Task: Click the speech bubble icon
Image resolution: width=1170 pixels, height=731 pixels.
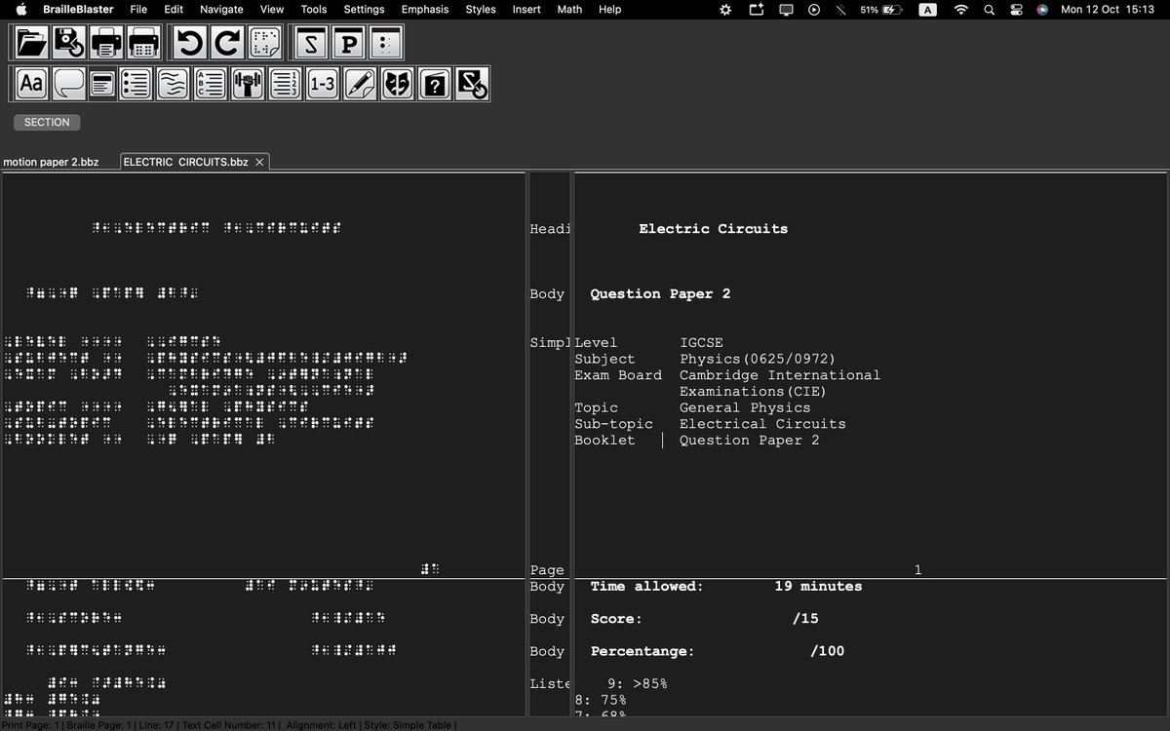Action: point(68,84)
